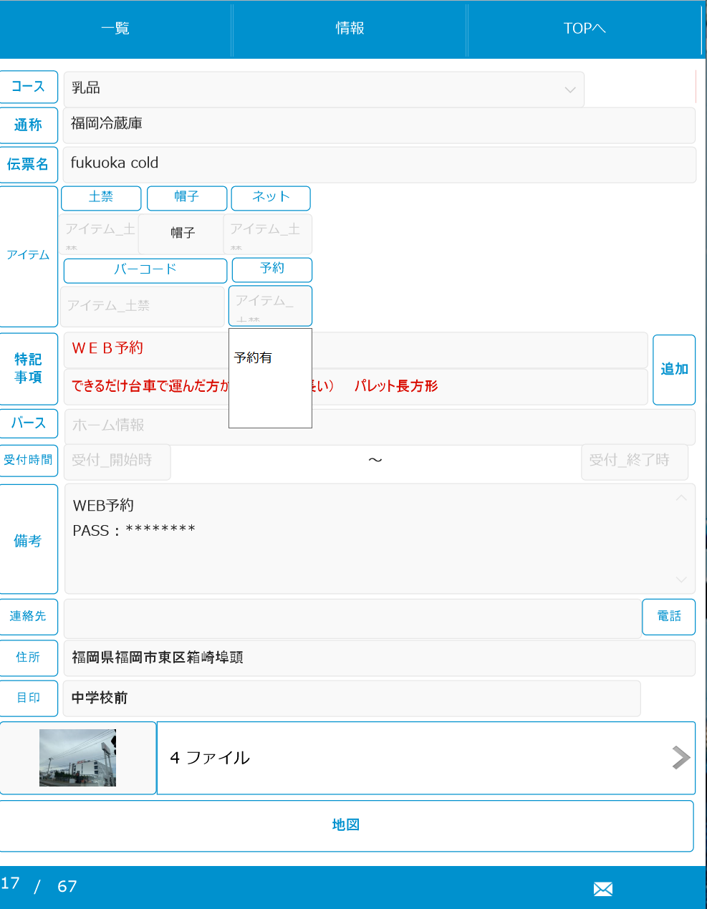
Task: Switch to the 一覧 tab
Action: pos(115,29)
